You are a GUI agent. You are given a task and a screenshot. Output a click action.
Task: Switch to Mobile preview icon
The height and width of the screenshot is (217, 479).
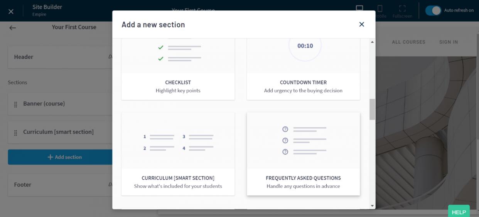click(379, 9)
